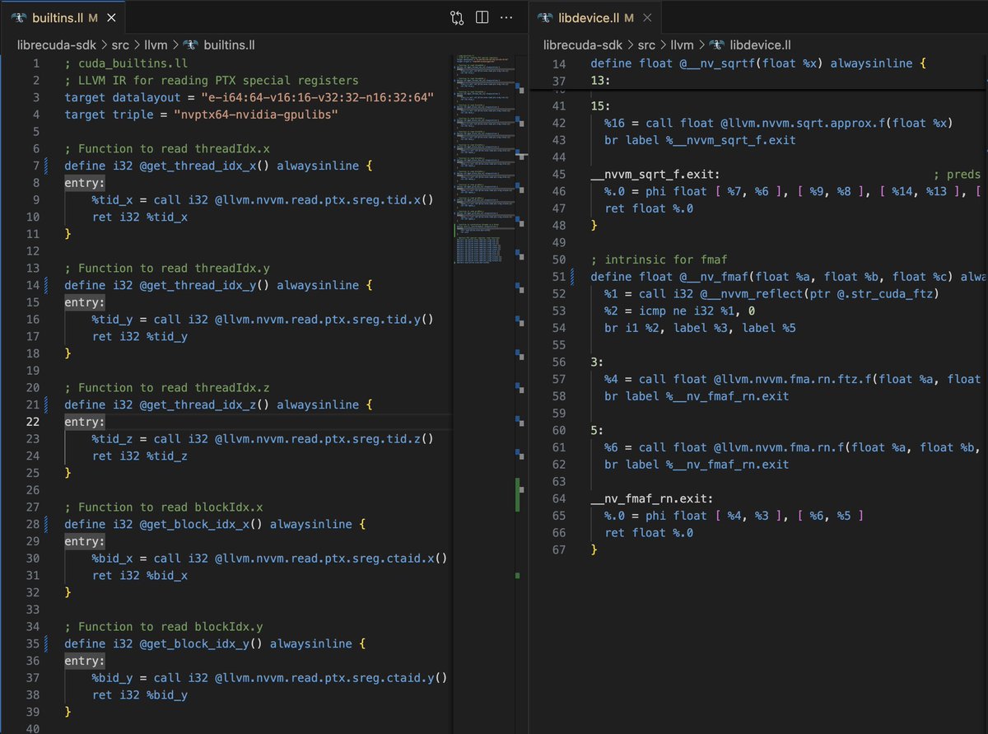The height and width of the screenshot is (734, 988).
Task: Click @get_thread_idx_x function definition
Action: point(219,166)
